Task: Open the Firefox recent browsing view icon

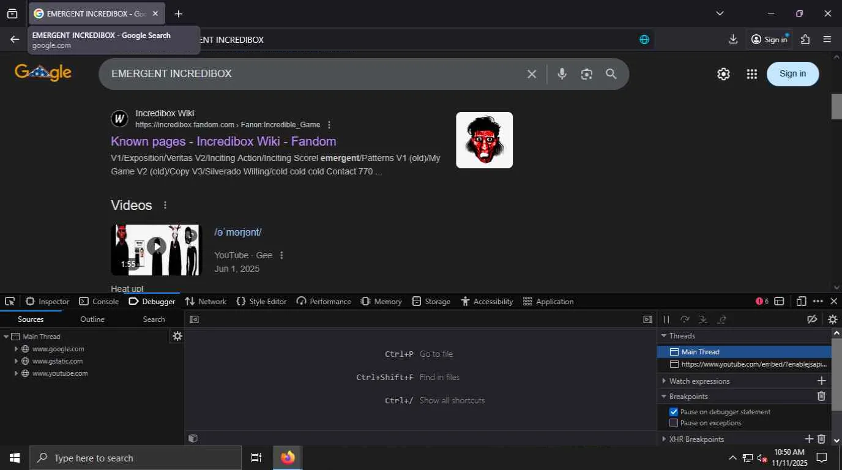Action: pos(12,13)
